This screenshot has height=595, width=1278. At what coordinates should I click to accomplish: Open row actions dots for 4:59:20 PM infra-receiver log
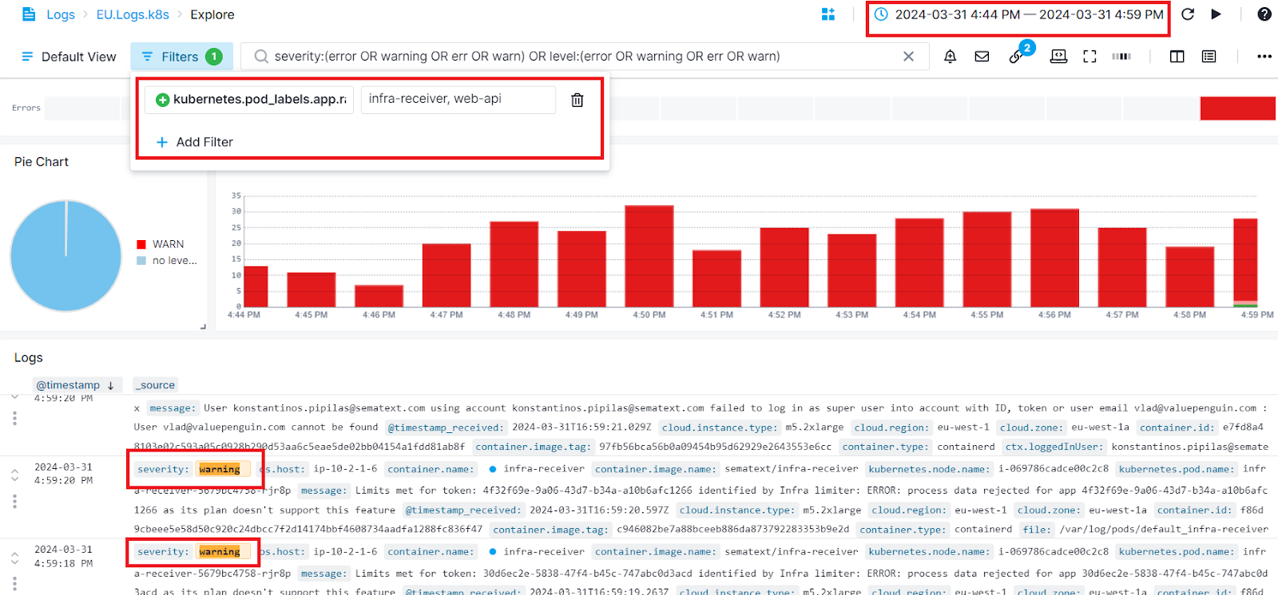14,502
